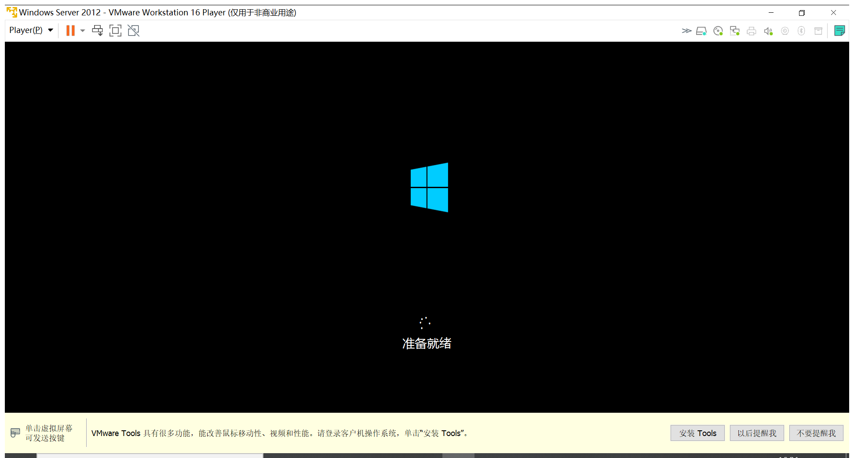Minimize the VMware Player window
Viewport: 854px width, 458px height.
pyautogui.click(x=771, y=13)
